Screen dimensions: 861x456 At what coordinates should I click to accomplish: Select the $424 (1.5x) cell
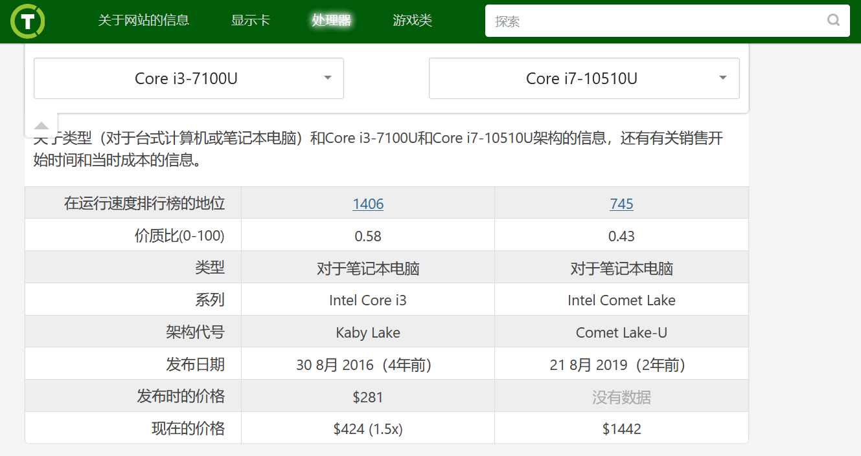[x=368, y=429]
